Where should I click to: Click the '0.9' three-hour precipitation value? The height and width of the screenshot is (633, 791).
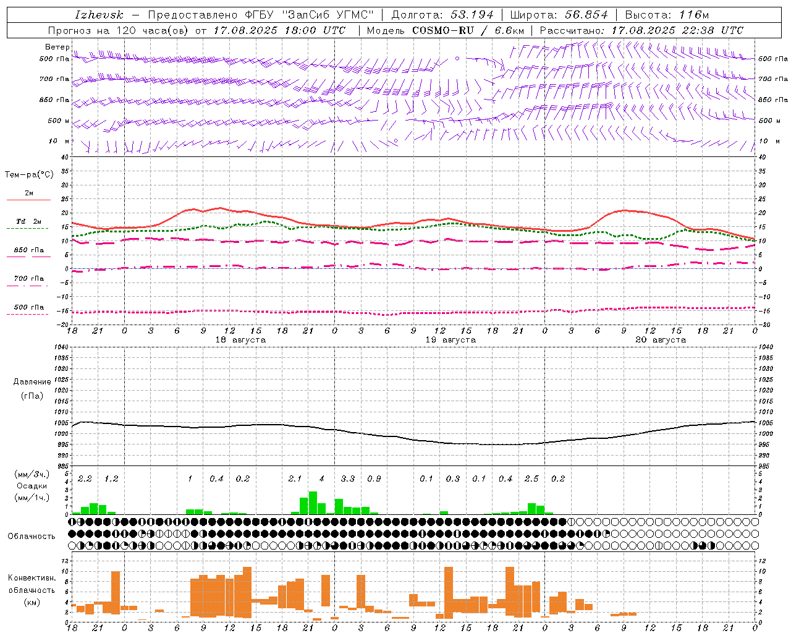pos(374,478)
